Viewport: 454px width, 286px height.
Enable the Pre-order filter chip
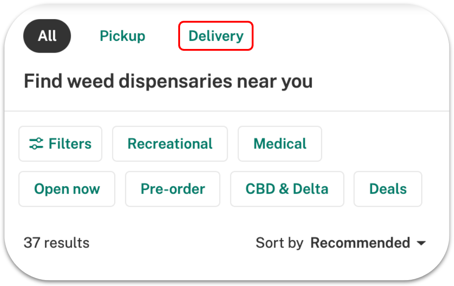[x=172, y=189]
